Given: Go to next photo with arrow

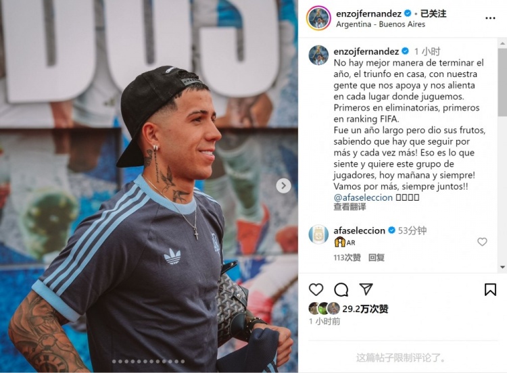Looking at the screenshot, I should pos(283,186).
